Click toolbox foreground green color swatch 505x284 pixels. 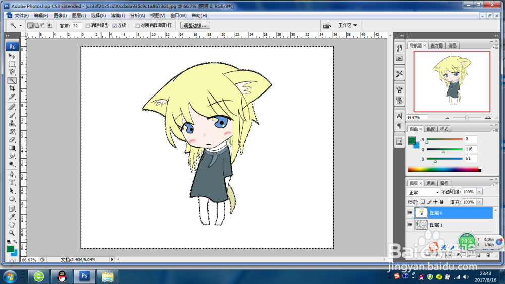[x=10, y=249]
